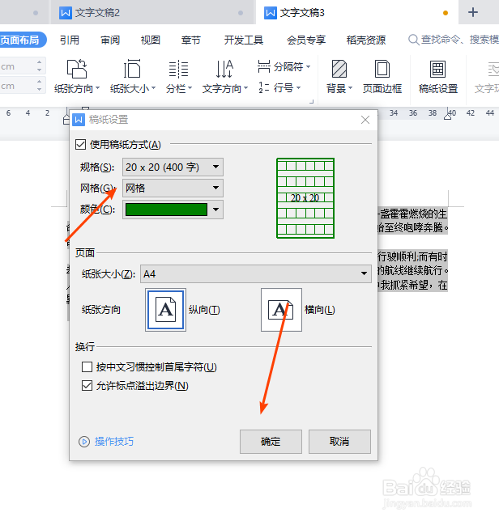
Task: Open the 章节 ribbon tab
Action: (x=190, y=40)
